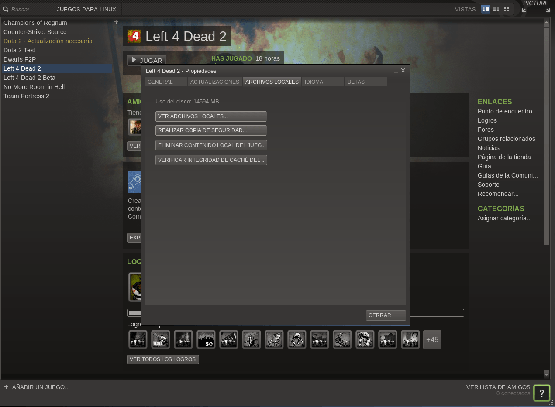Open the achievement icon showing a fist gripping a baton
This screenshot has width=555, height=407.
tap(342, 339)
